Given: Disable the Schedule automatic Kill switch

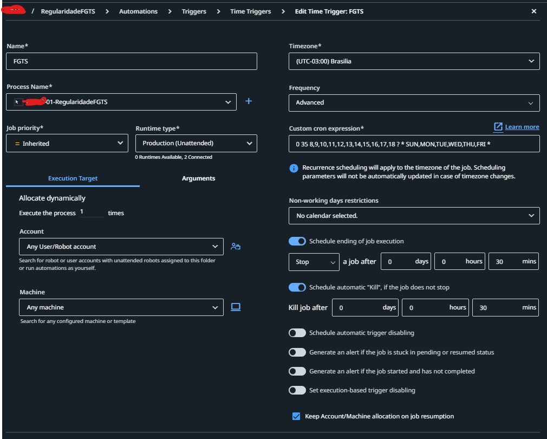Looking at the screenshot, I should click(x=297, y=287).
